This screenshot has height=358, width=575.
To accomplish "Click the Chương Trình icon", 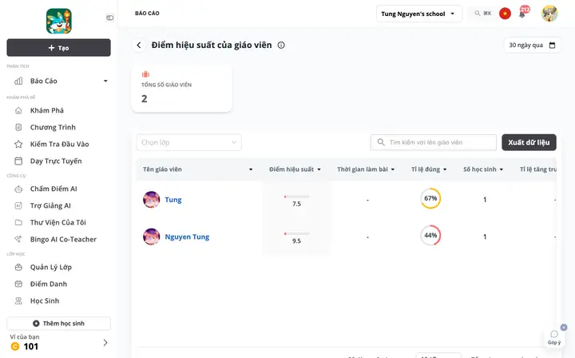I will 18,127.
